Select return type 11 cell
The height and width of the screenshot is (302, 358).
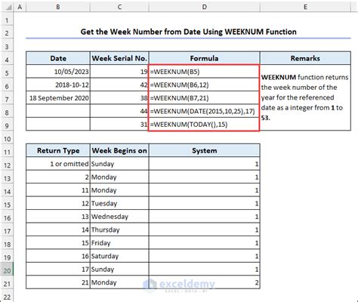[x=58, y=190]
